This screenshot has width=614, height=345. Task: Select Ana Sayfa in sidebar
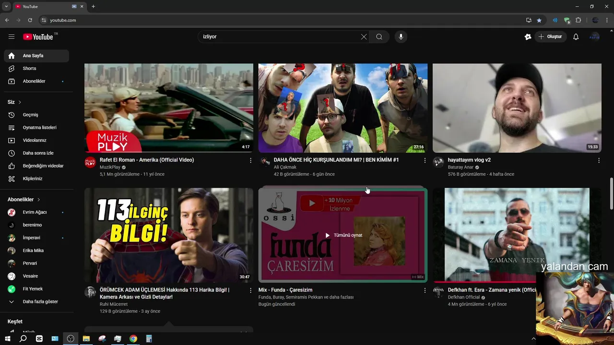coord(36,56)
